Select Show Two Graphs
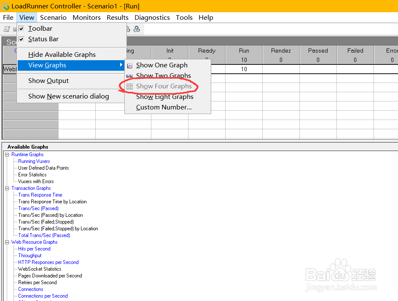 pyautogui.click(x=168, y=75)
